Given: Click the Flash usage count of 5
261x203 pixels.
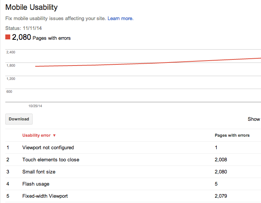Looking at the screenshot, I should (x=216, y=184).
